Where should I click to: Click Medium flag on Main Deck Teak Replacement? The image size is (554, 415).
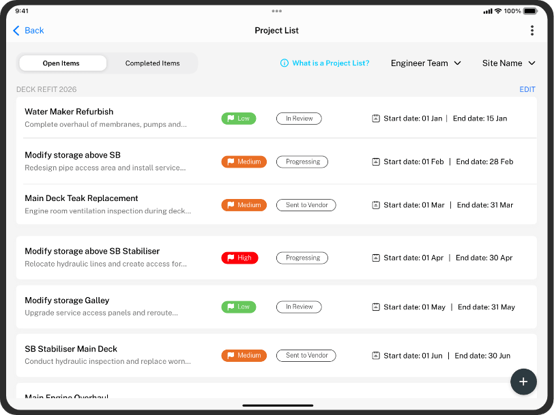[x=244, y=205]
